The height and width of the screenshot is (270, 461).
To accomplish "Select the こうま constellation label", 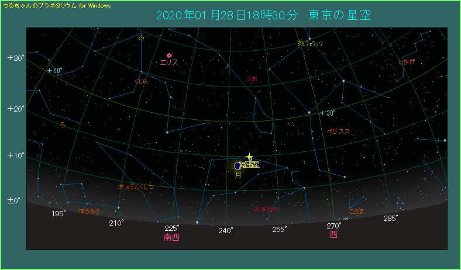I will tap(356, 210).
